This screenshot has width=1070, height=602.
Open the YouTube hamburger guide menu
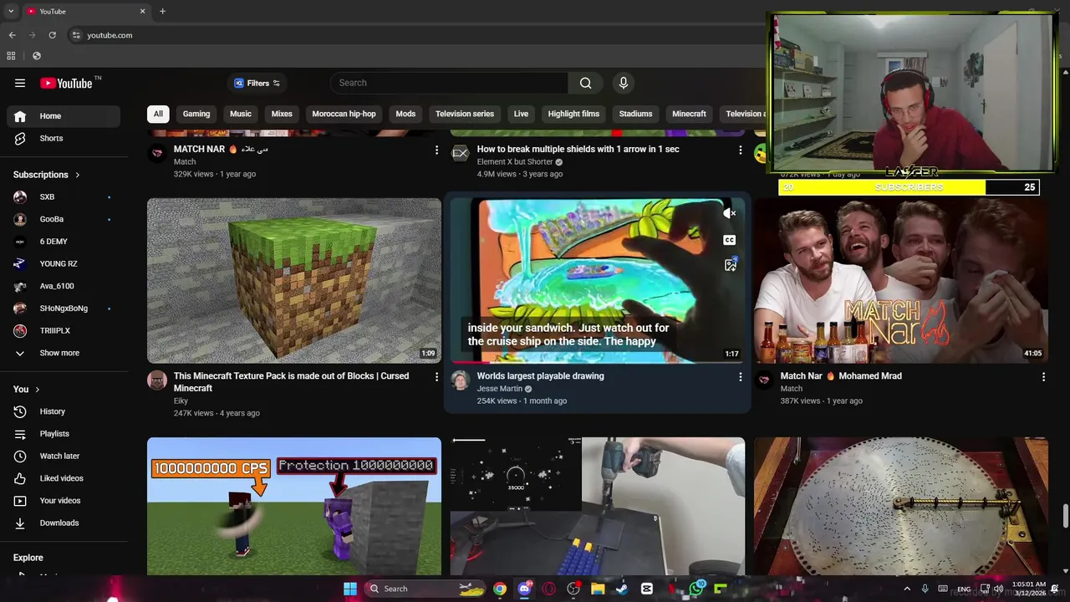click(x=20, y=83)
